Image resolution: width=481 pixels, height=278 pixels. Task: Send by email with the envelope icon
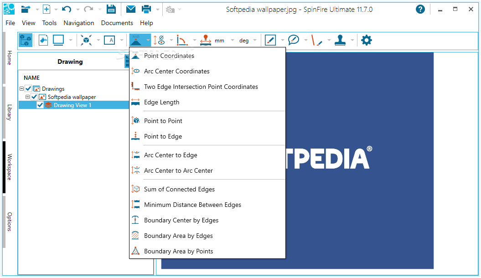point(131,10)
